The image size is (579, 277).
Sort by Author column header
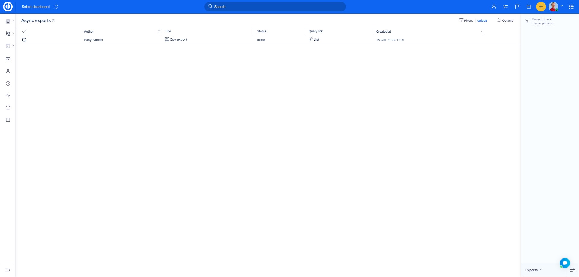tap(89, 32)
